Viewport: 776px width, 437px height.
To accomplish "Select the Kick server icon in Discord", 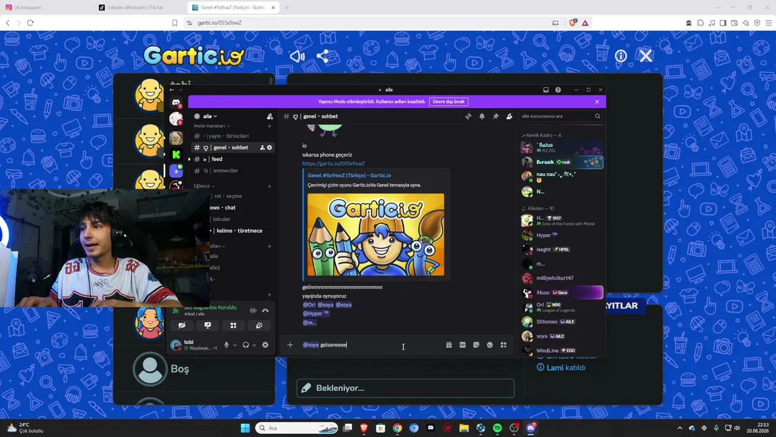I will click(x=176, y=155).
